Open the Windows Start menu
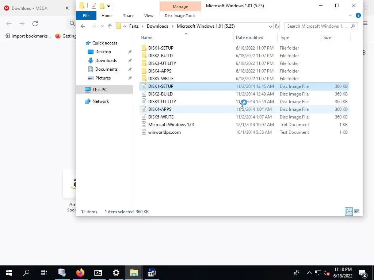The height and width of the screenshot is (280, 374). [9, 273]
